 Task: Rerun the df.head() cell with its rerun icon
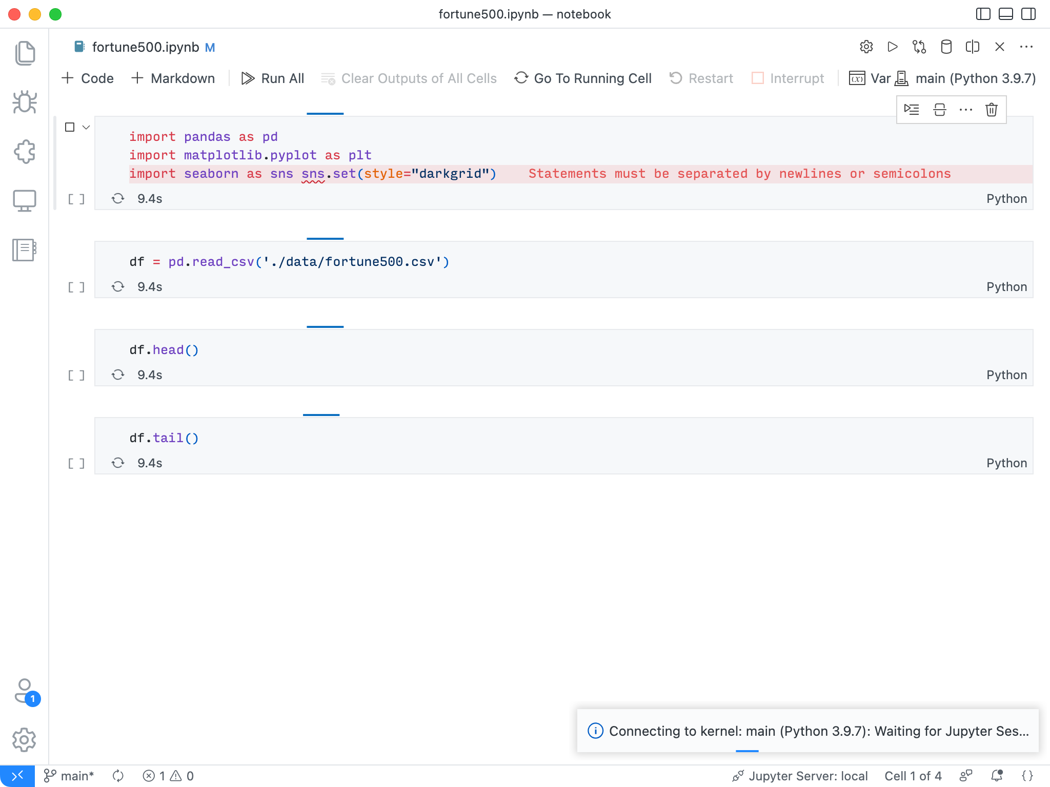coord(118,375)
